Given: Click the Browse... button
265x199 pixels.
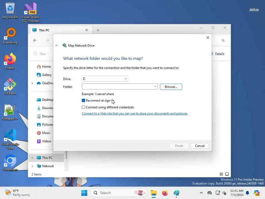Looking at the screenshot, I should (x=171, y=87).
